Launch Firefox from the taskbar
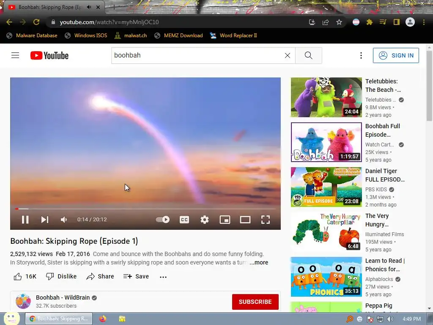The image size is (433, 325). pyautogui.click(x=103, y=319)
